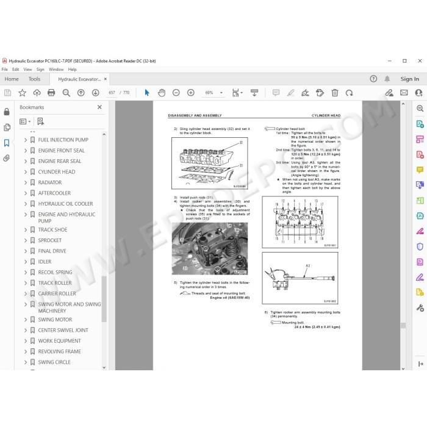Open the Edit menu
This screenshot has width=427, height=427.
(x=15, y=70)
